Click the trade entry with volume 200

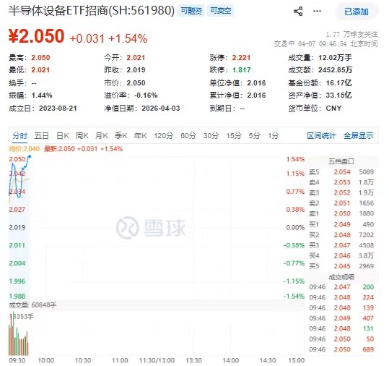341,287
